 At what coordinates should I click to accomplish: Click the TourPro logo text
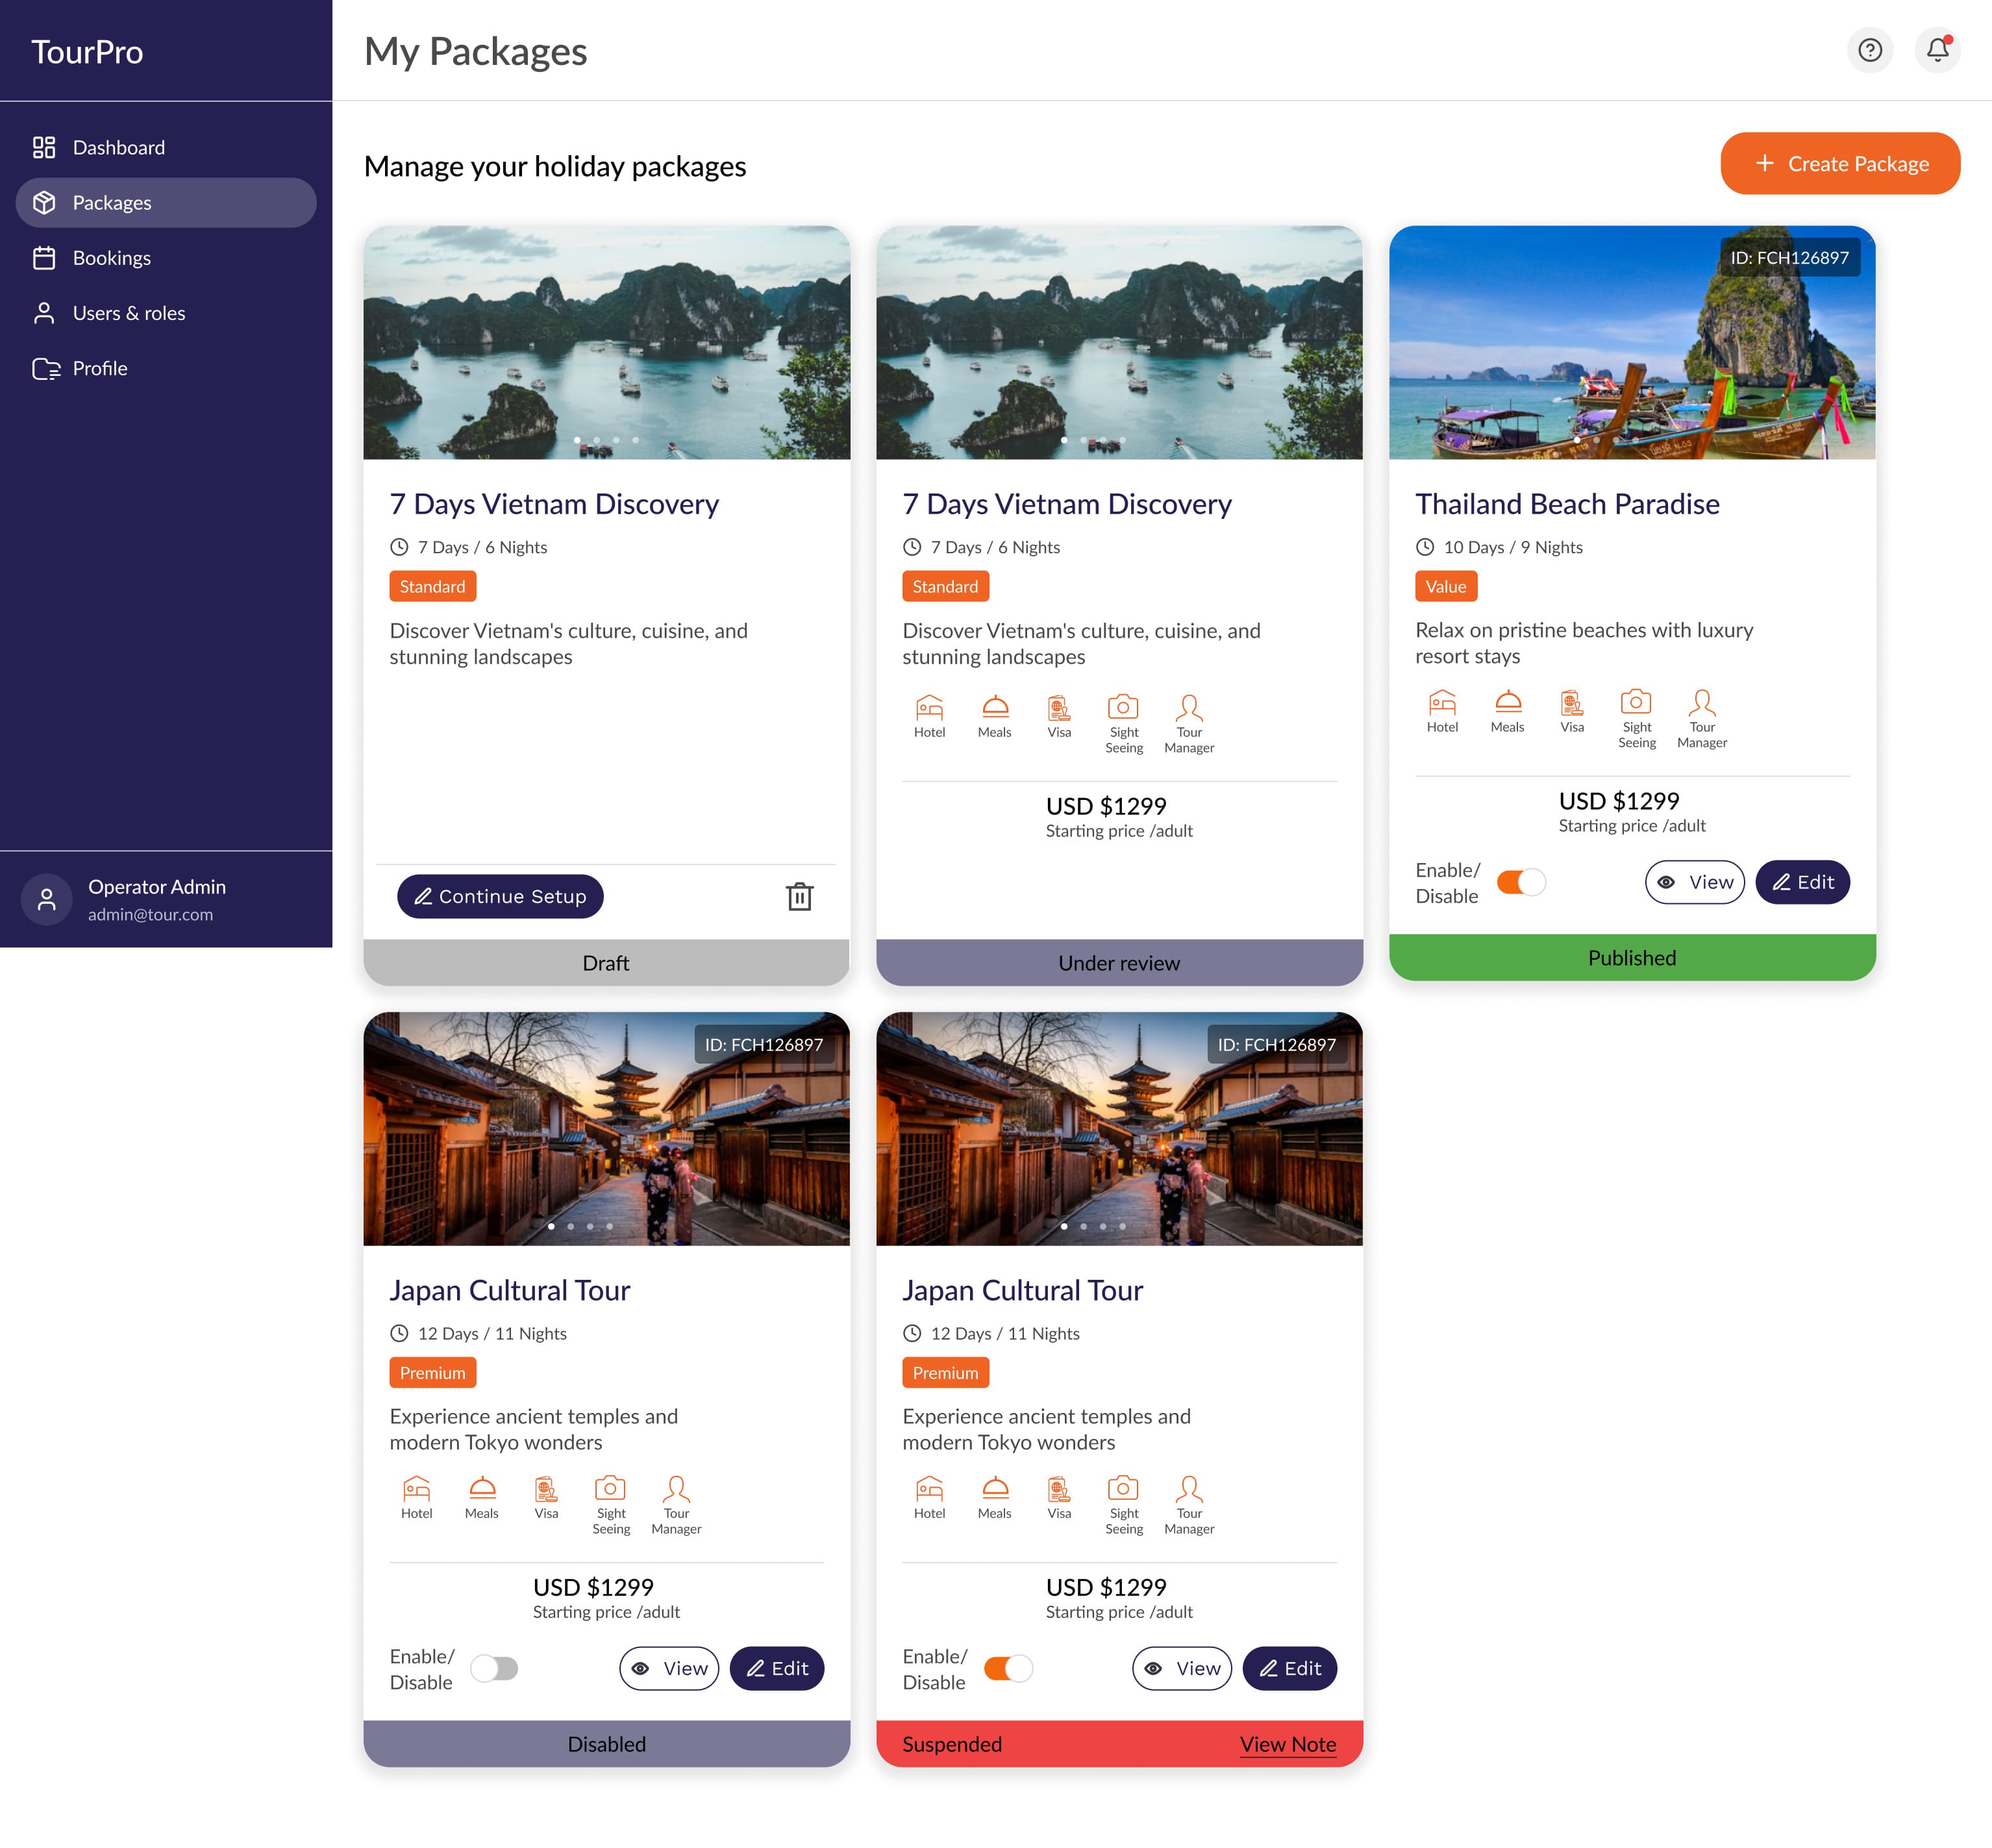click(87, 51)
